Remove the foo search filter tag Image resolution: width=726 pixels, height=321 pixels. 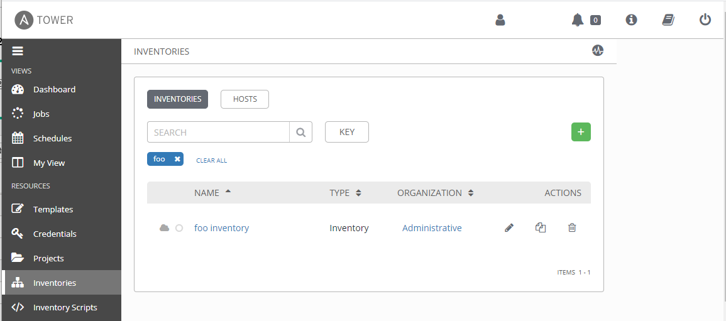point(177,159)
